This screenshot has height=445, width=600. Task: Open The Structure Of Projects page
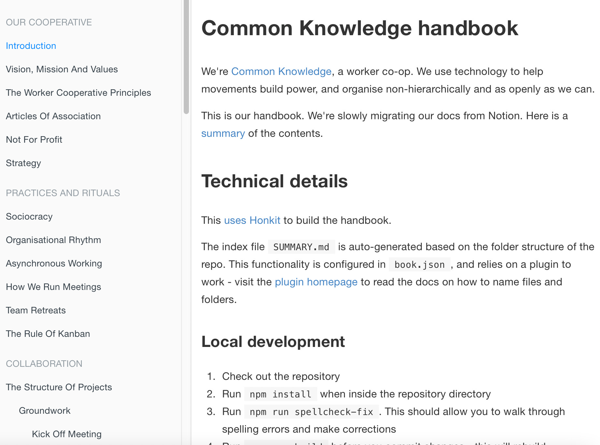click(59, 387)
